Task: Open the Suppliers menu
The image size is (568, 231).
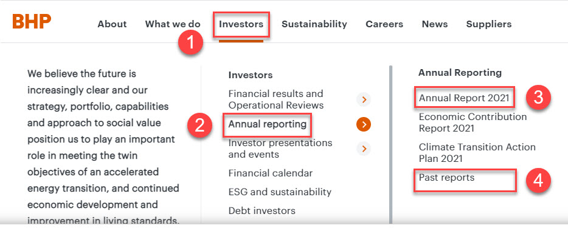Action: click(x=489, y=24)
